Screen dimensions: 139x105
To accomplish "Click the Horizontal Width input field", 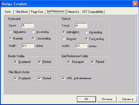I will (28, 46).
